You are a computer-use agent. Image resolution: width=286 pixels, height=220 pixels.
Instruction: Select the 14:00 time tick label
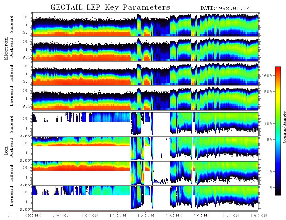point(202,216)
